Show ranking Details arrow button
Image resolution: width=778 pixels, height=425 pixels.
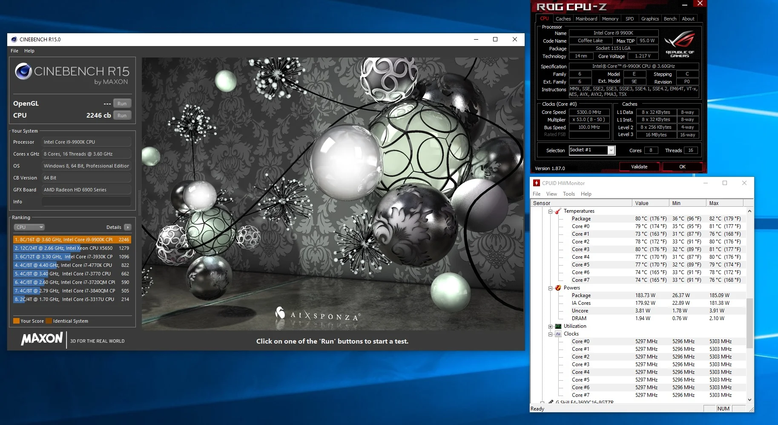coord(128,227)
